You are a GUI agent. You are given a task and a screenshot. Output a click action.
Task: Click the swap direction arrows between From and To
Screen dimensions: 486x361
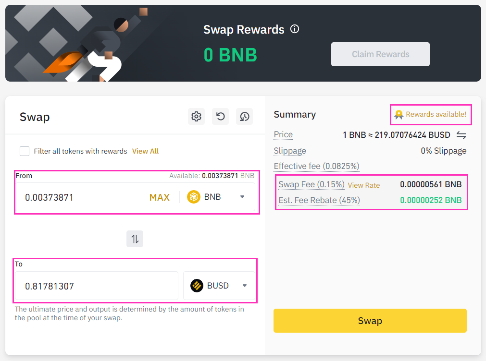135,239
